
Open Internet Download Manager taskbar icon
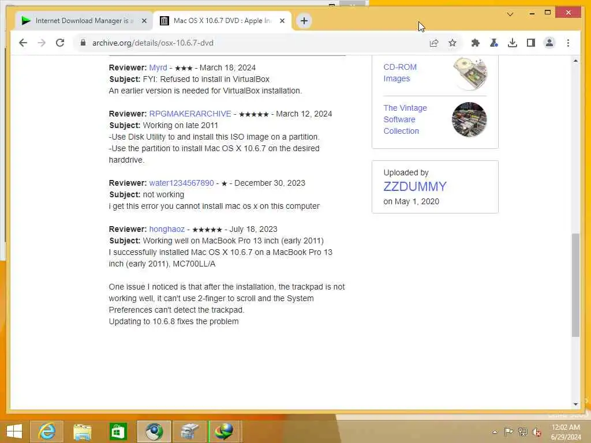point(225,431)
